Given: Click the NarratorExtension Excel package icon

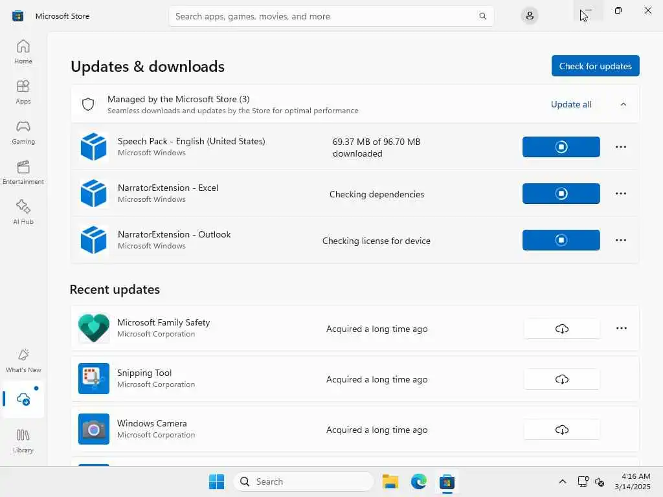Looking at the screenshot, I should (x=93, y=193).
